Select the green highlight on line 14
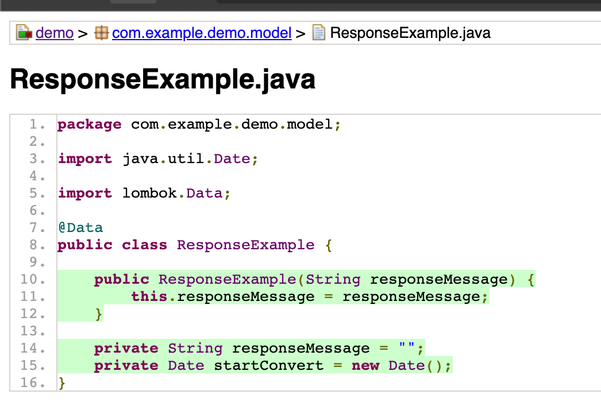This screenshot has width=601, height=402. click(241, 349)
